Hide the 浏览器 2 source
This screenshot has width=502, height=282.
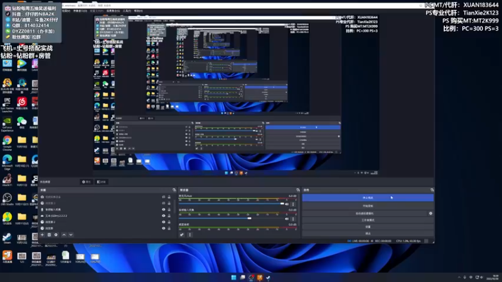point(164,222)
